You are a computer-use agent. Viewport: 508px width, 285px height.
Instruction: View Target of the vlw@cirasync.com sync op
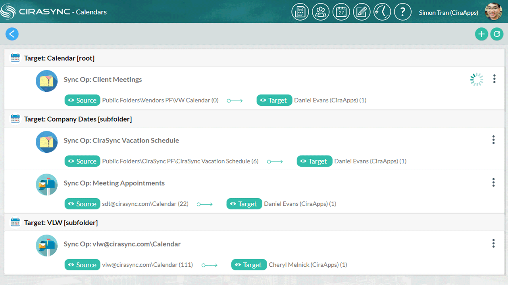pyautogui.click(x=249, y=265)
